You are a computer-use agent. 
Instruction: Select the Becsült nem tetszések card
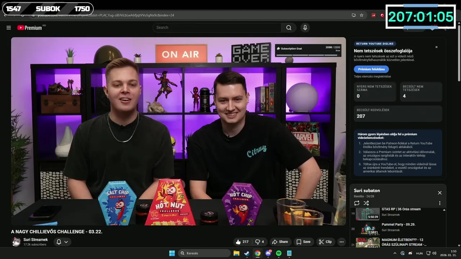[x=421, y=92]
